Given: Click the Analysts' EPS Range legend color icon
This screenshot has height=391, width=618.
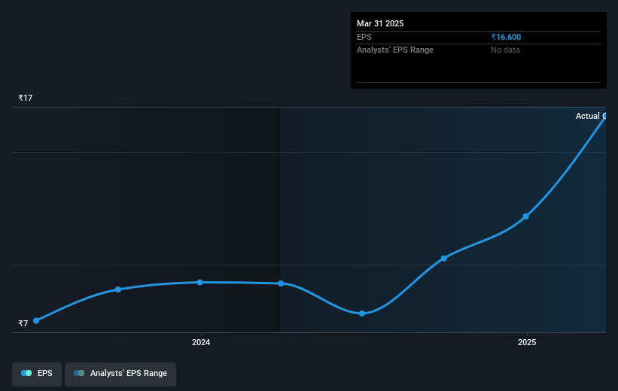Looking at the screenshot, I should click(x=79, y=373).
